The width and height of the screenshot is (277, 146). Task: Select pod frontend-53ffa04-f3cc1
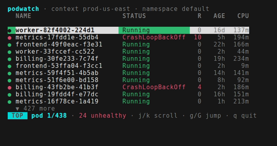[128, 66]
